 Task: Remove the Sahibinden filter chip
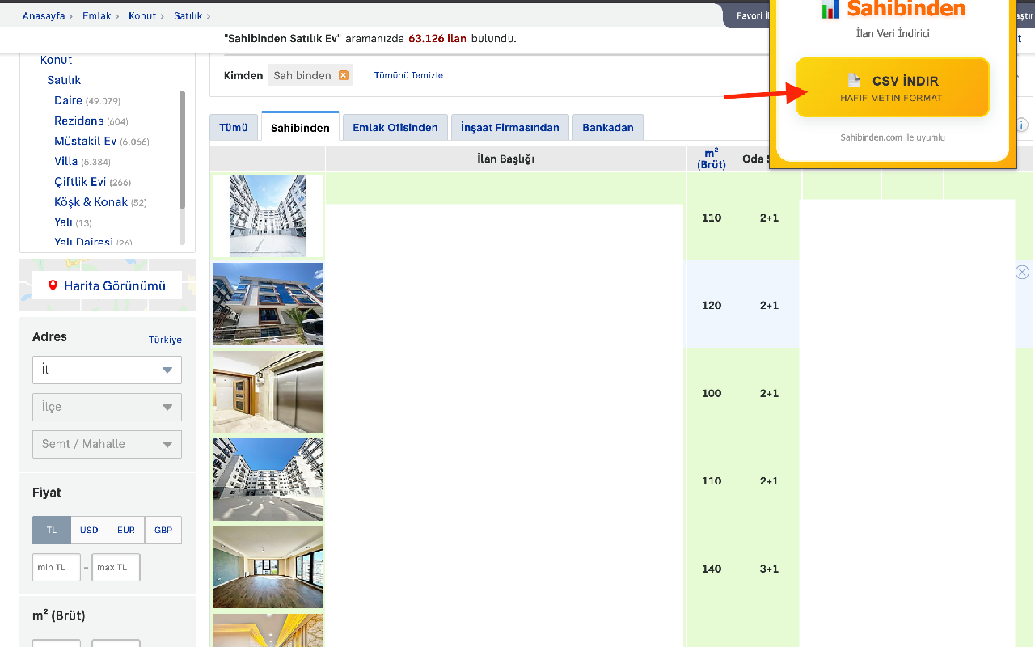[344, 75]
